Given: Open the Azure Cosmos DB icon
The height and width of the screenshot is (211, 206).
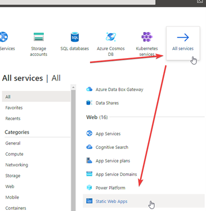Looking at the screenshot, I should pos(111,37).
